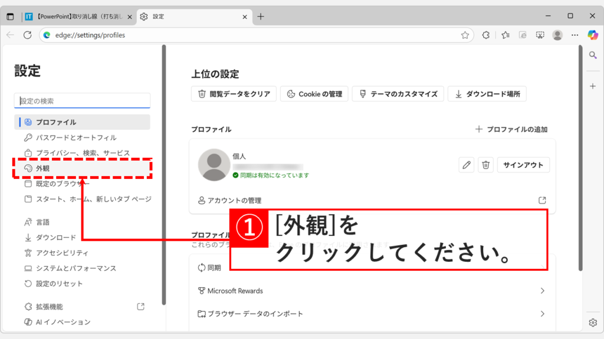Open the Settings and more menu
The image size is (604, 339).
pos(575,35)
